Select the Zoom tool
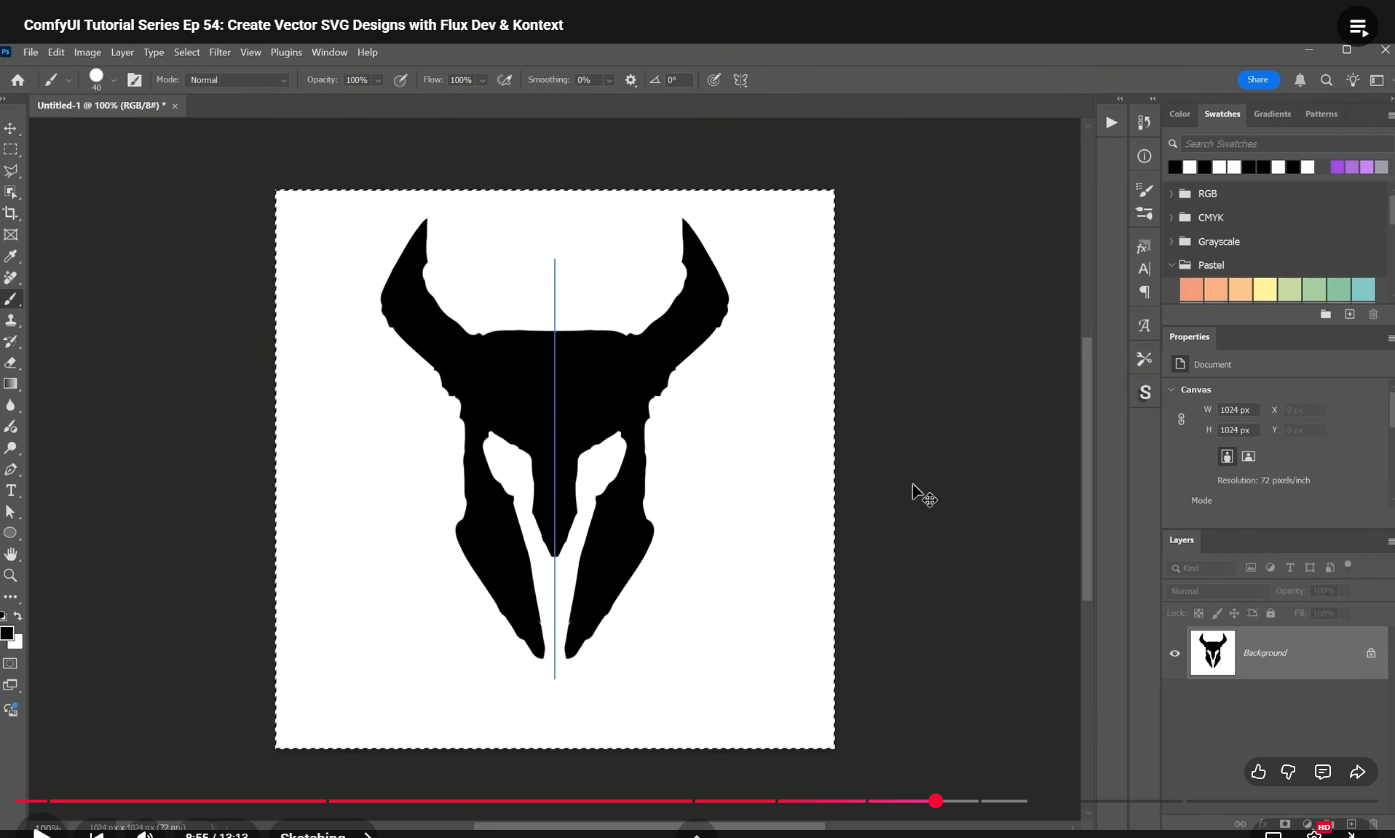 pyautogui.click(x=11, y=576)
